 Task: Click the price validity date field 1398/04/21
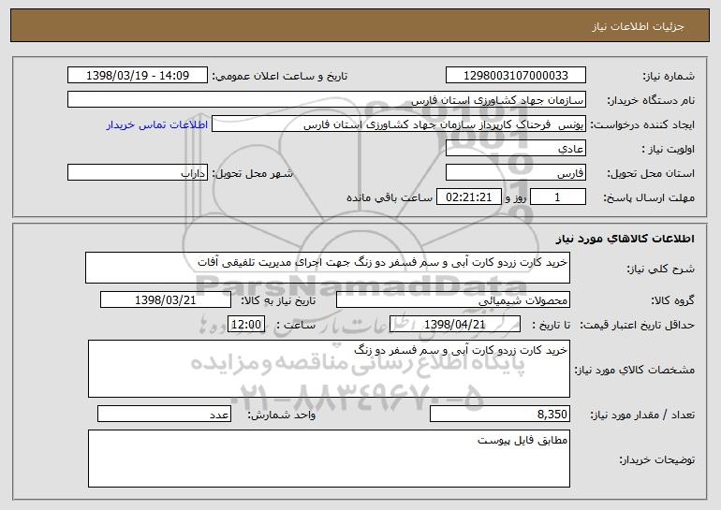455,325
